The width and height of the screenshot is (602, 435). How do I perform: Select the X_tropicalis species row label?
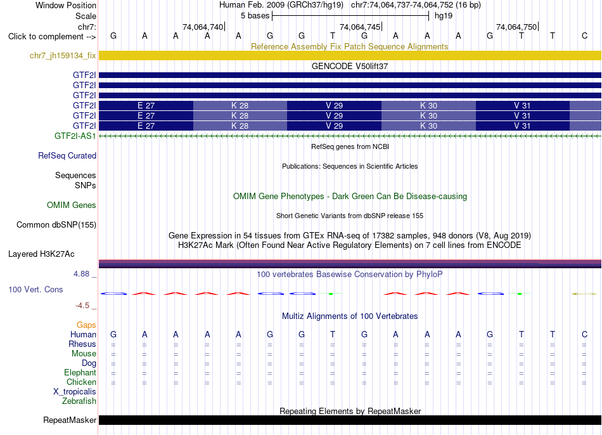pos(75,392)
